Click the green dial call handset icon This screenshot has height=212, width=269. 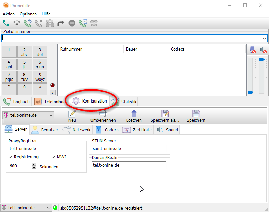click(6, 23)
